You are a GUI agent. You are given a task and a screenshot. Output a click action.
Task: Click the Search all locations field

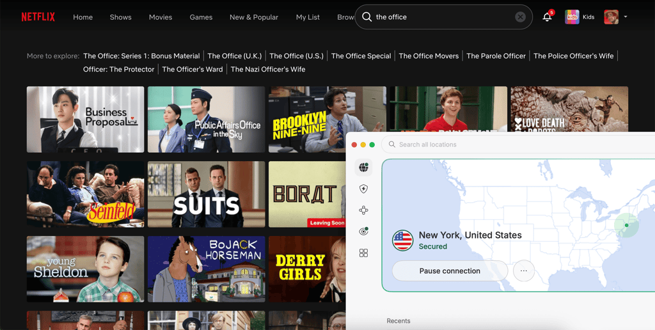[518, 144]
